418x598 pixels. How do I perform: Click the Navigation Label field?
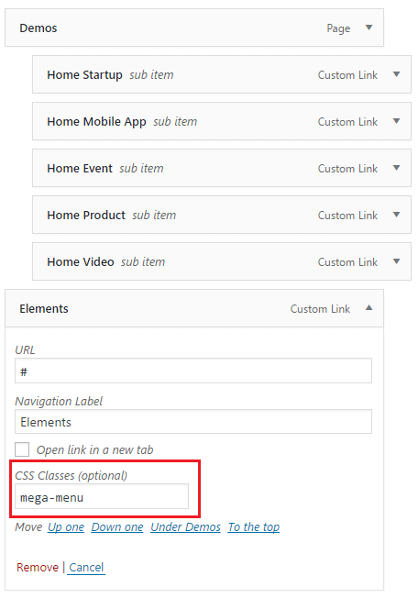[193, 422]
